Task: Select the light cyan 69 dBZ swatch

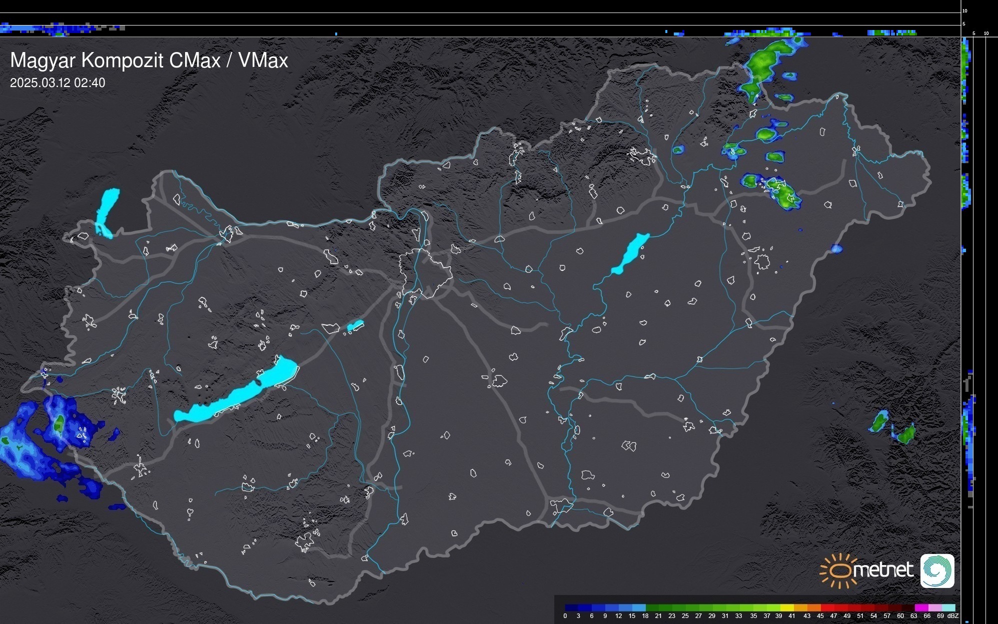Action: coord(948,607)
